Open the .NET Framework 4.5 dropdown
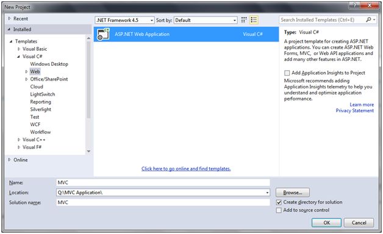This screenshot has height=234, width=383. 125,20
